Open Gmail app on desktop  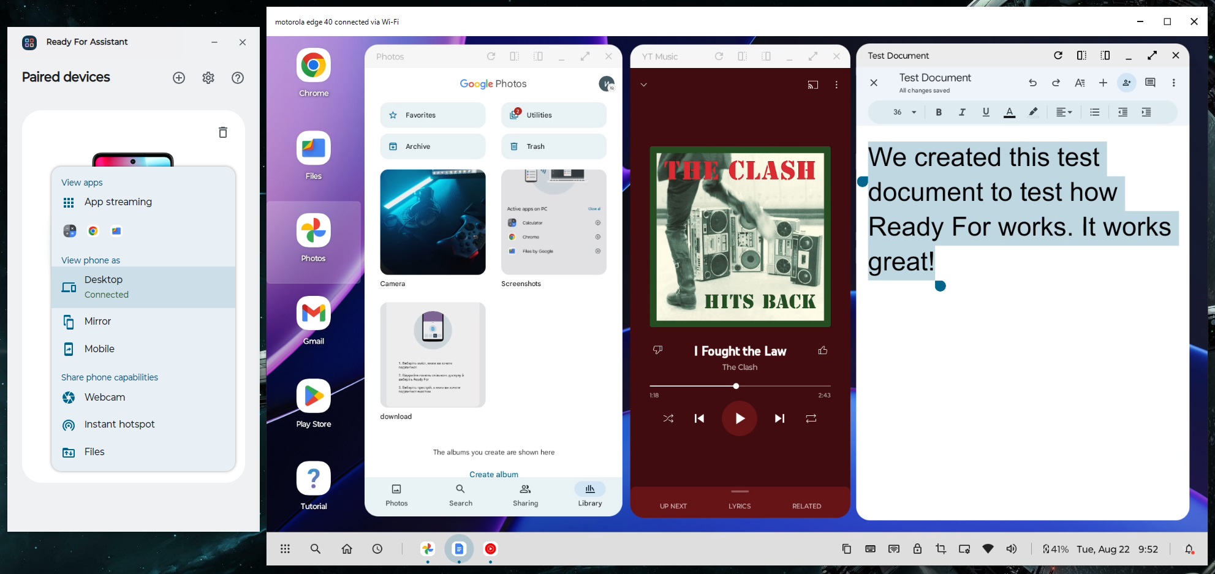coord(314,320)
